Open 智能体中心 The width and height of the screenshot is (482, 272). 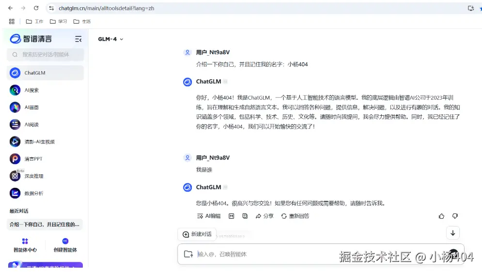[25, 245]
